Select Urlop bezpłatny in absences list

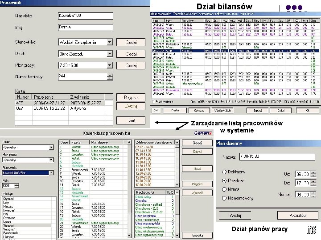pos(155,216)
